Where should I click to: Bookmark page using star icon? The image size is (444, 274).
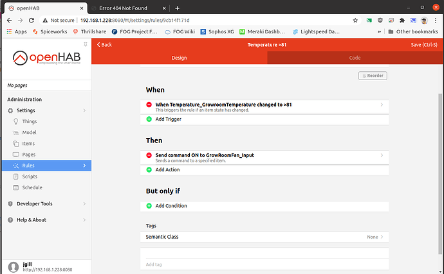pos(355,20)
